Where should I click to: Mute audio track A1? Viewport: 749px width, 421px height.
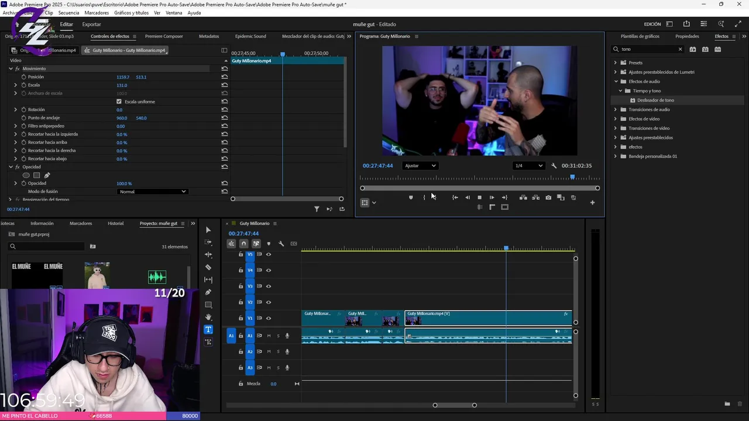click(269, 336)
